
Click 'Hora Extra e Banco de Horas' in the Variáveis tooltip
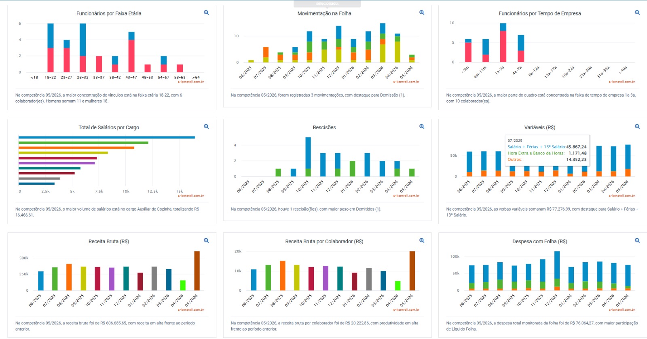click(536, 154)
